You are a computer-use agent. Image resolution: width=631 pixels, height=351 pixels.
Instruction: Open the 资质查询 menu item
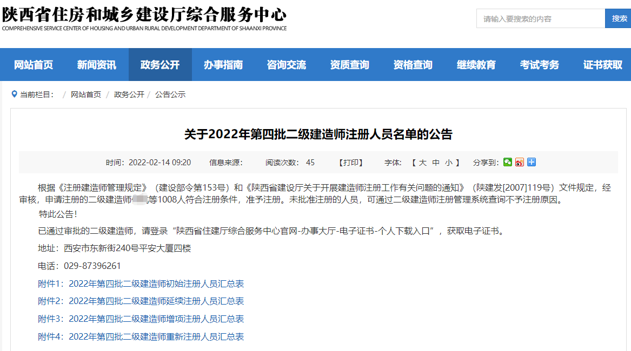click(349, 64)
